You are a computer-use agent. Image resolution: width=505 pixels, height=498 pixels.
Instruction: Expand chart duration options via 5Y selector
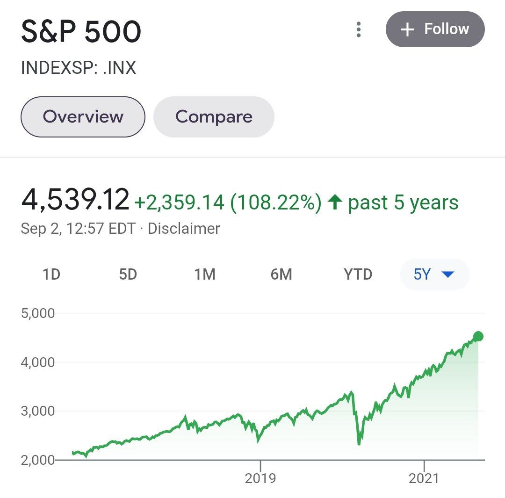coord(434,275)
